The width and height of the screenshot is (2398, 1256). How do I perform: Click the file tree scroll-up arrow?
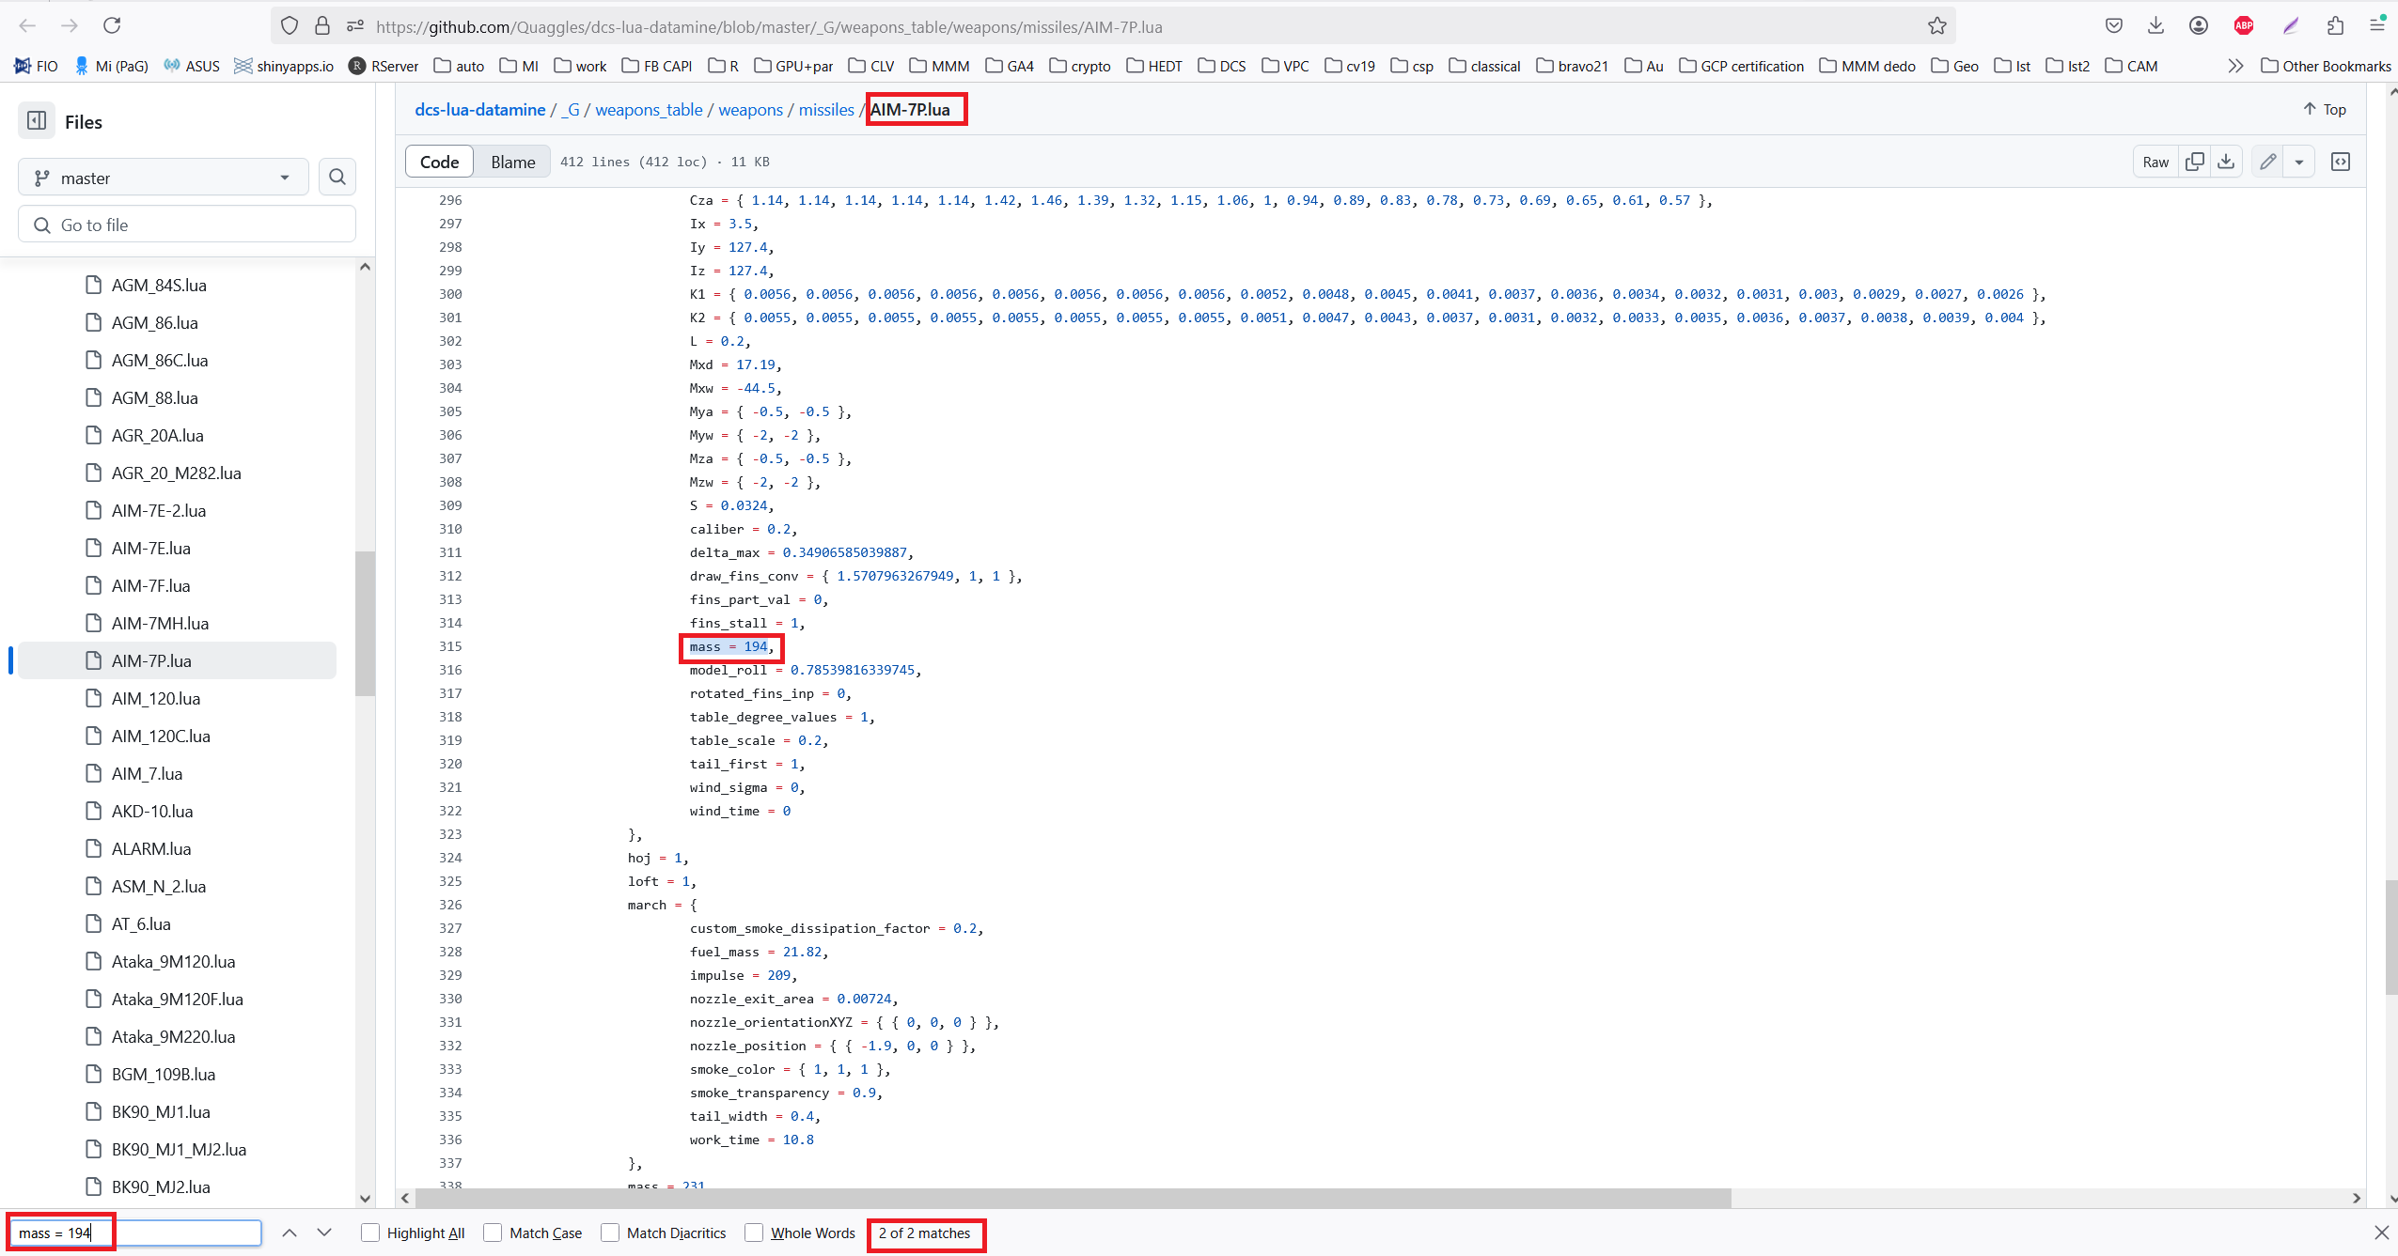pos(365,267)
